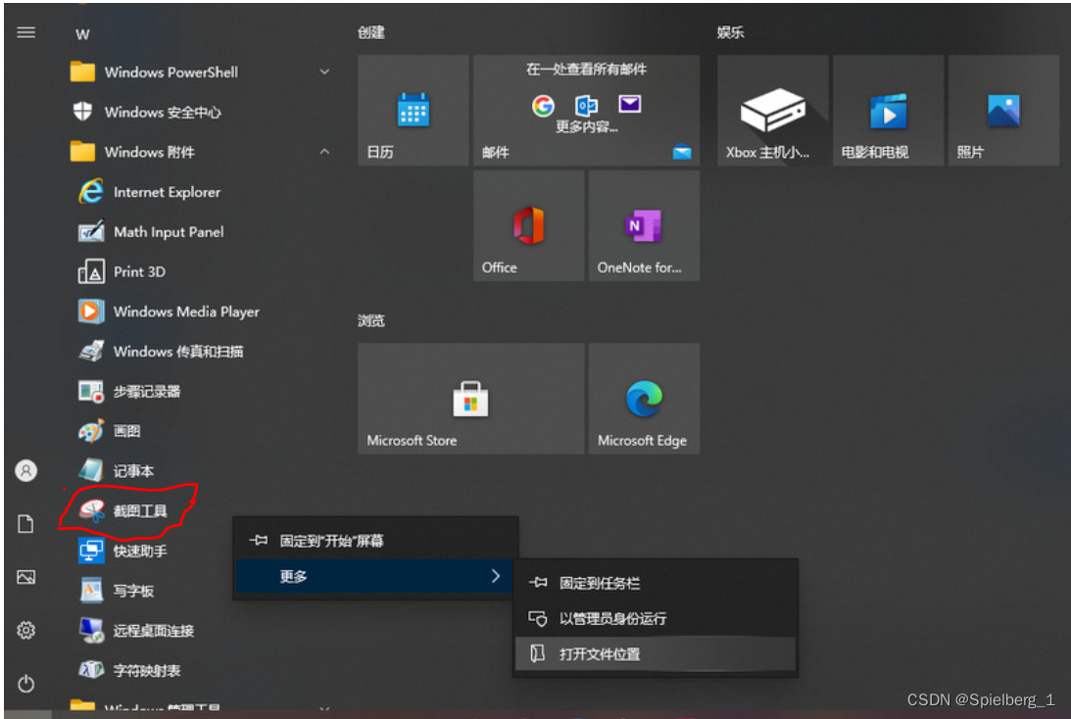The width and height of the screenshot is (1071, 719).
Task: Choose 以管理员身份运行 in submenu
Action: (x=656, y=619)
